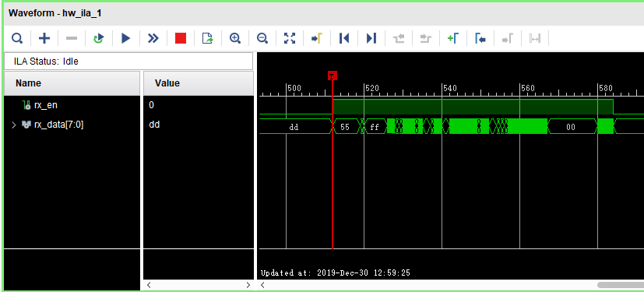Click the red trigger marker T

[x=333, y=76]
